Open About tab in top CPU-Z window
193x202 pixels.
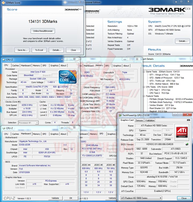(x=63, y=65)
